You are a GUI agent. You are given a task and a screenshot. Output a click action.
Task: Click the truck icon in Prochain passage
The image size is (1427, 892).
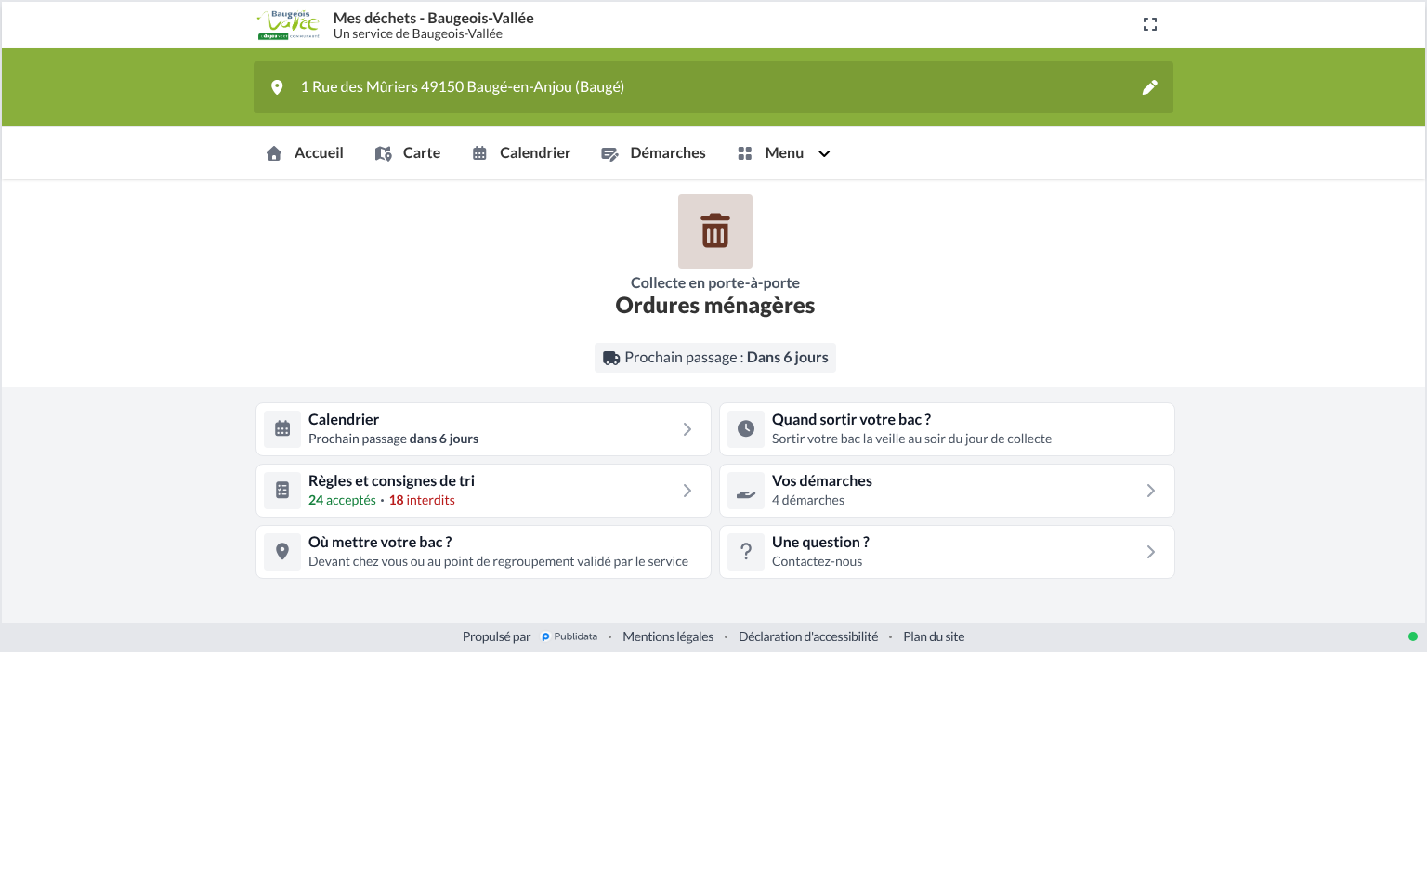[611, 358]
